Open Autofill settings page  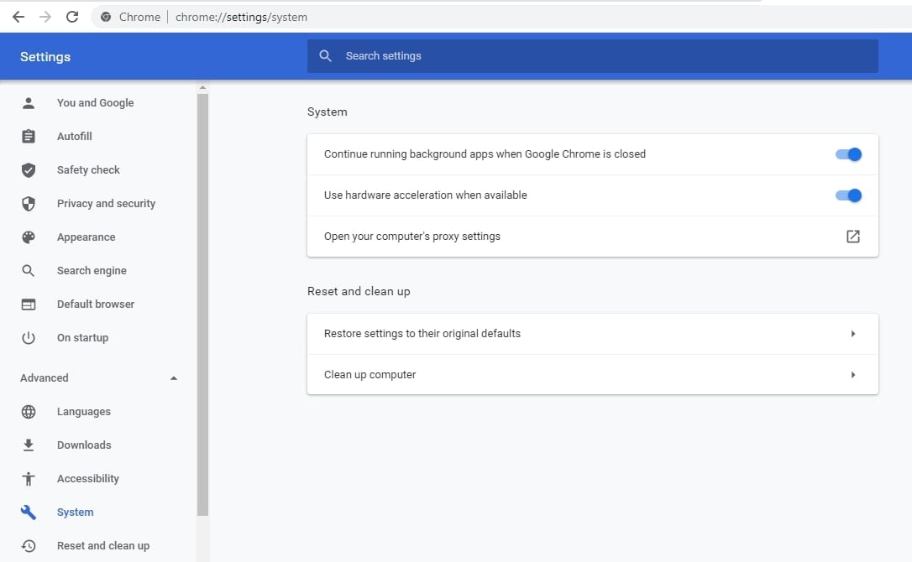click(75, 136)
